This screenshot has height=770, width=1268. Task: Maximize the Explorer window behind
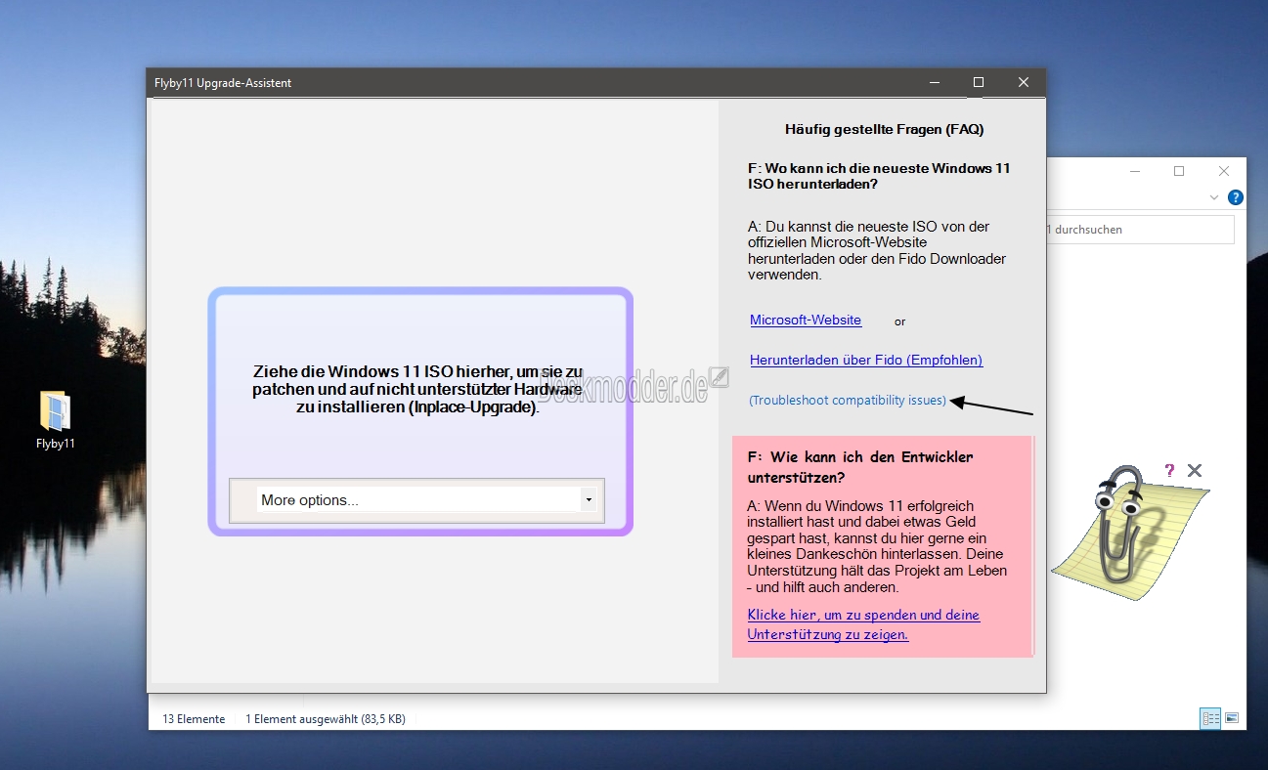click(1179, 171)
